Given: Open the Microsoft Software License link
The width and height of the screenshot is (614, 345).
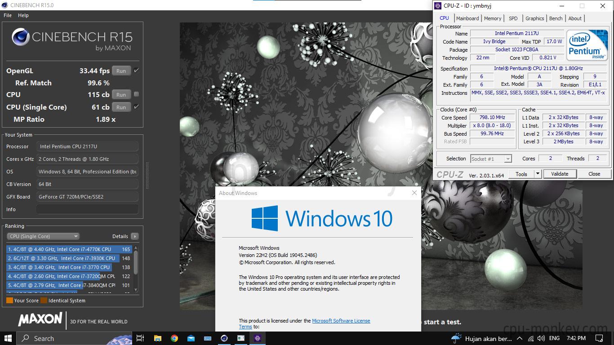Looking at the screenshot, I should pyautogui.click(x=341, y=321).
